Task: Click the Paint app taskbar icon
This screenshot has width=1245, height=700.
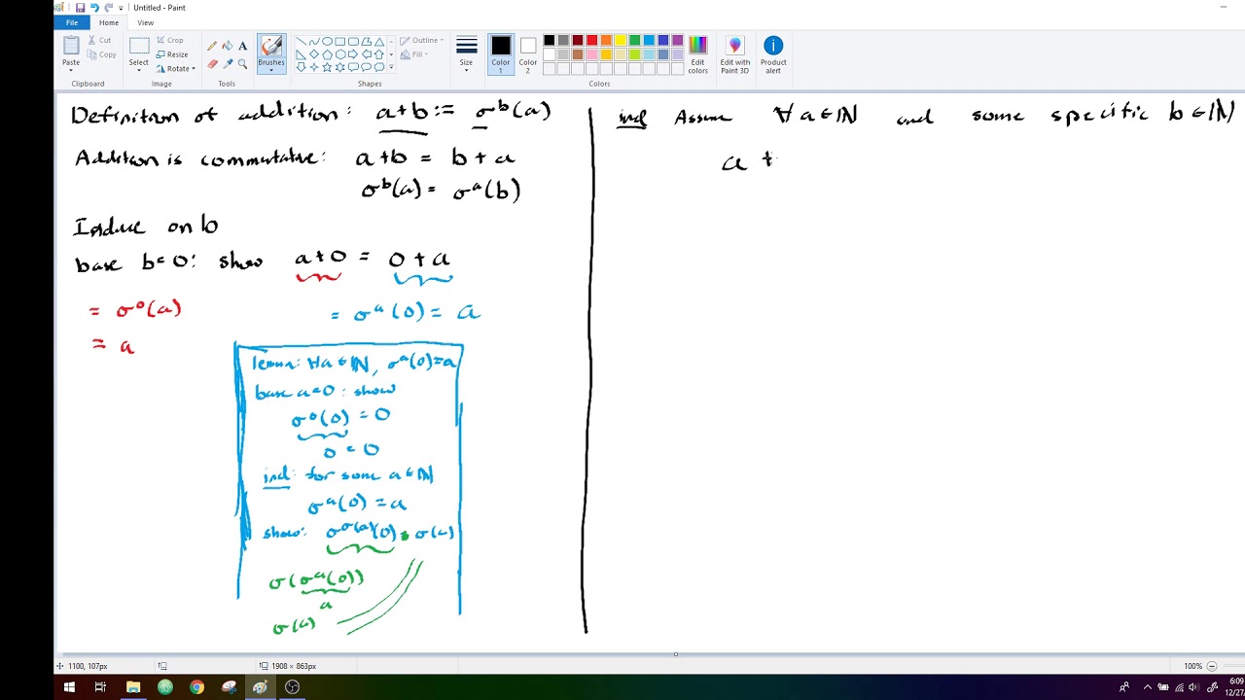Action: tap(260, 687)
